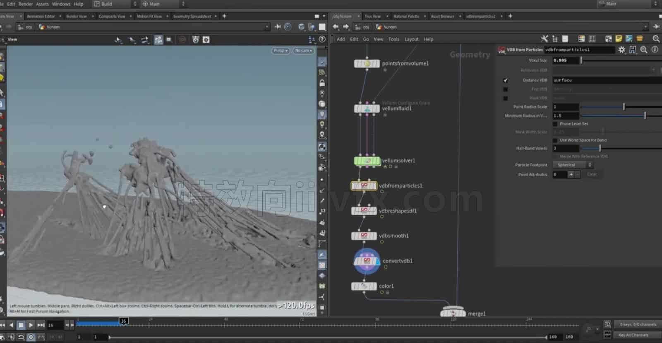Image resolution: width=662 pixels, height=343 pixels.
Task: Open the network editor Tools menu
Action: (x=393, y=39)
